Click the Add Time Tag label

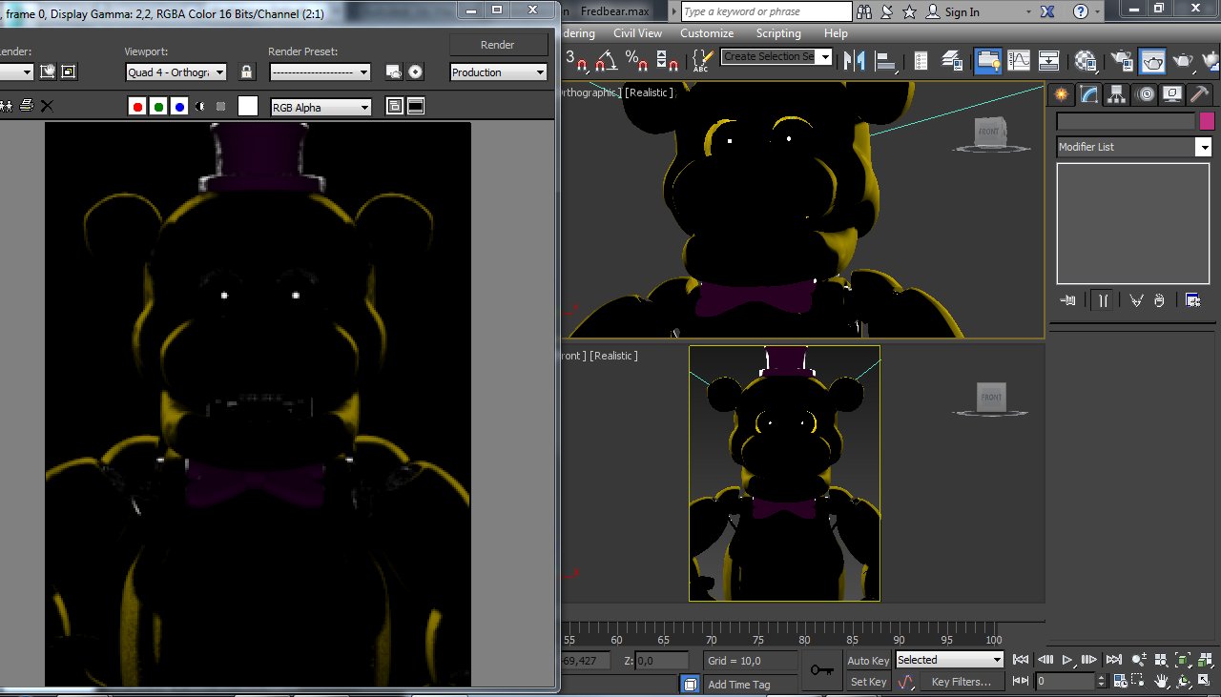[x=738, y=685]
